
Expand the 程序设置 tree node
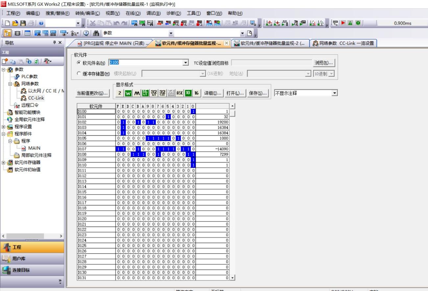pos(3,127)
